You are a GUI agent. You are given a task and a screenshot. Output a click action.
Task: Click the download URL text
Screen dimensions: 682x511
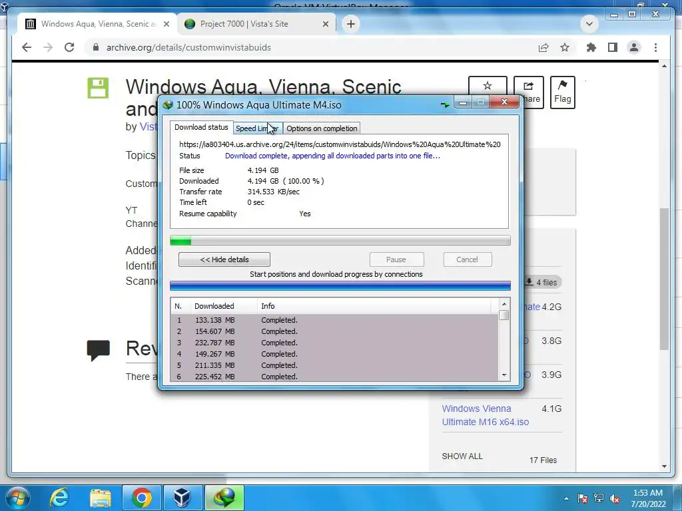(x=340, y=144)
